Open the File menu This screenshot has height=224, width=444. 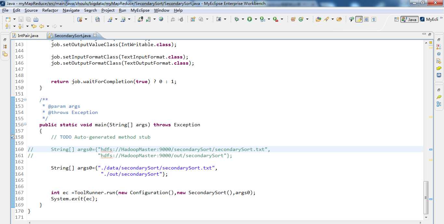point(5,10)
